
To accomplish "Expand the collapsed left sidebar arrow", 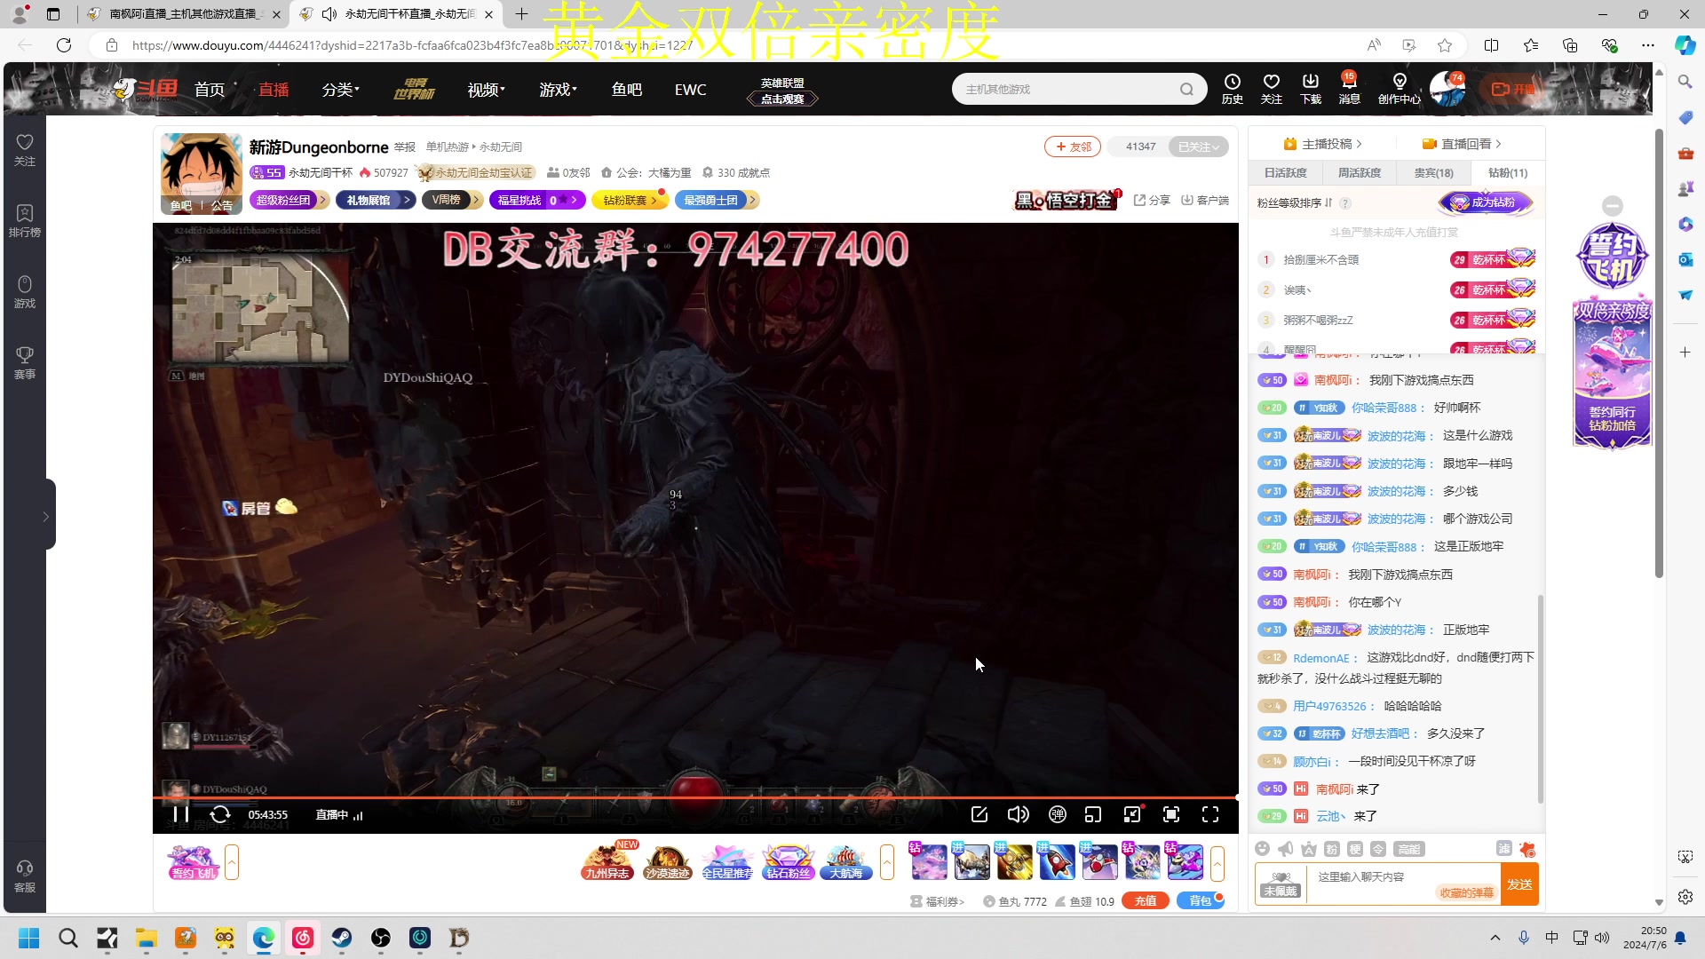I will (x=46, y=516).
